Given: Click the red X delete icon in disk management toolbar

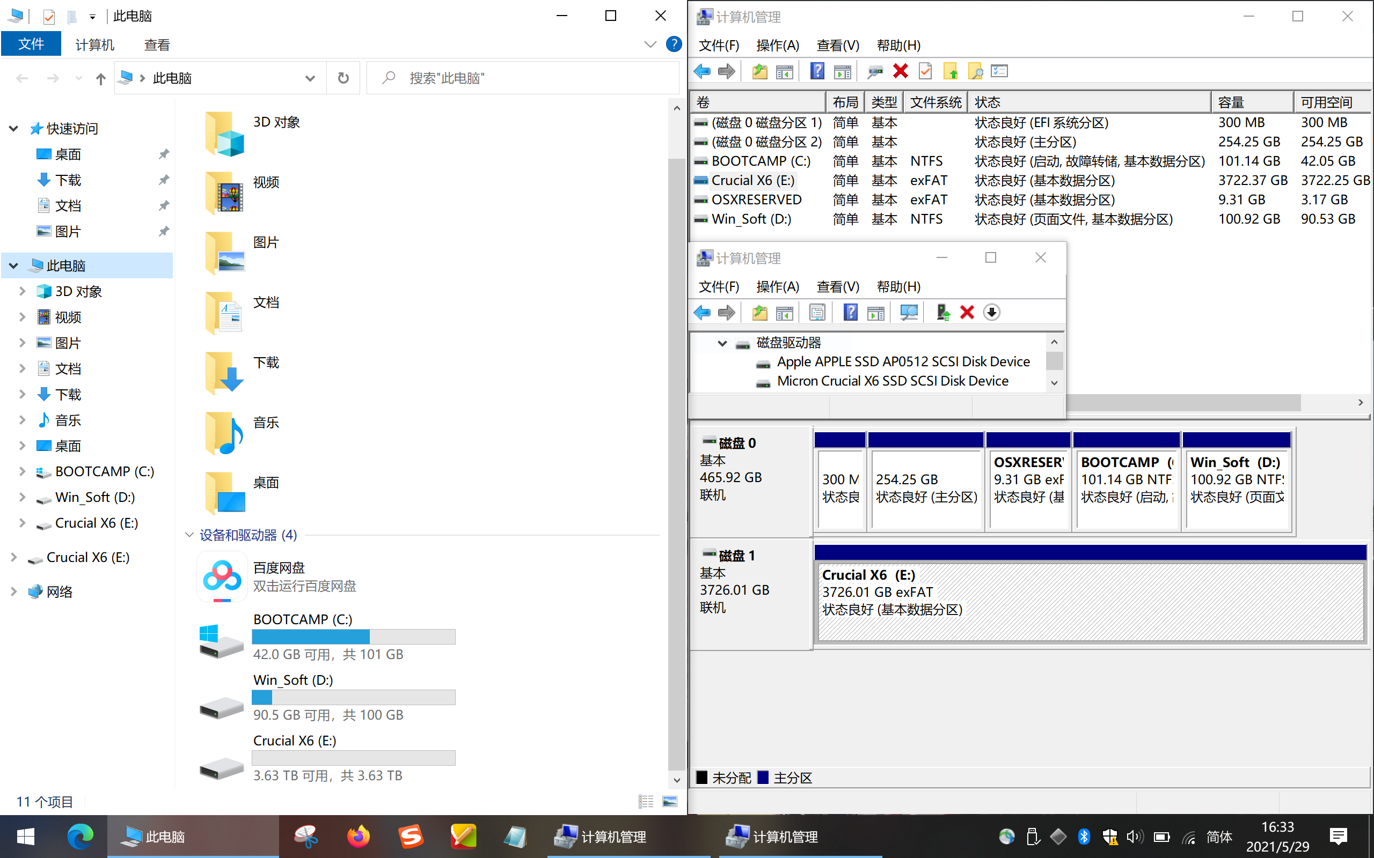Looking at the screenshot, I should 900,71.
